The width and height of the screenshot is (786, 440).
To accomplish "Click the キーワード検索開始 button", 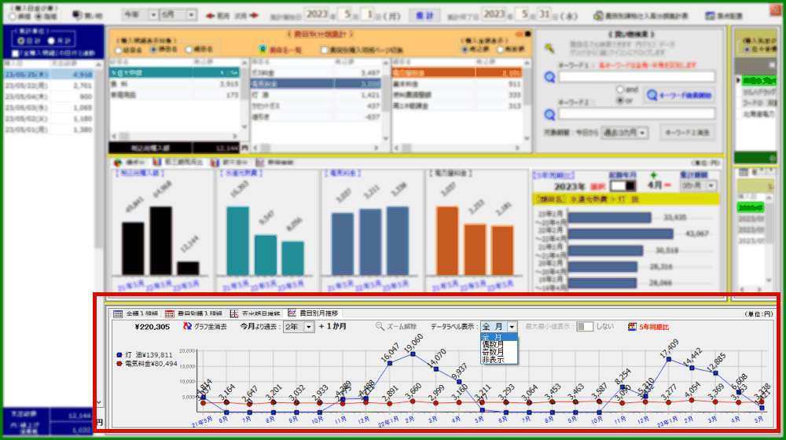I will click(678, 96).
